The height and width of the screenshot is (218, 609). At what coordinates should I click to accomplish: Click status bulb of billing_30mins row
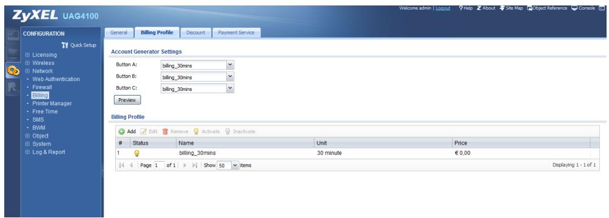pos(136,153)
